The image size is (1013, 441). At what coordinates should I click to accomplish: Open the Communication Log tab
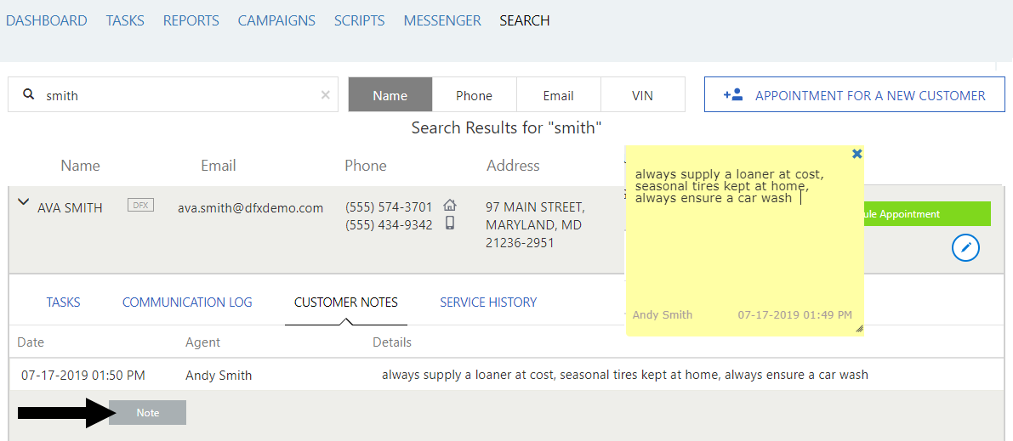click(187, 302)
